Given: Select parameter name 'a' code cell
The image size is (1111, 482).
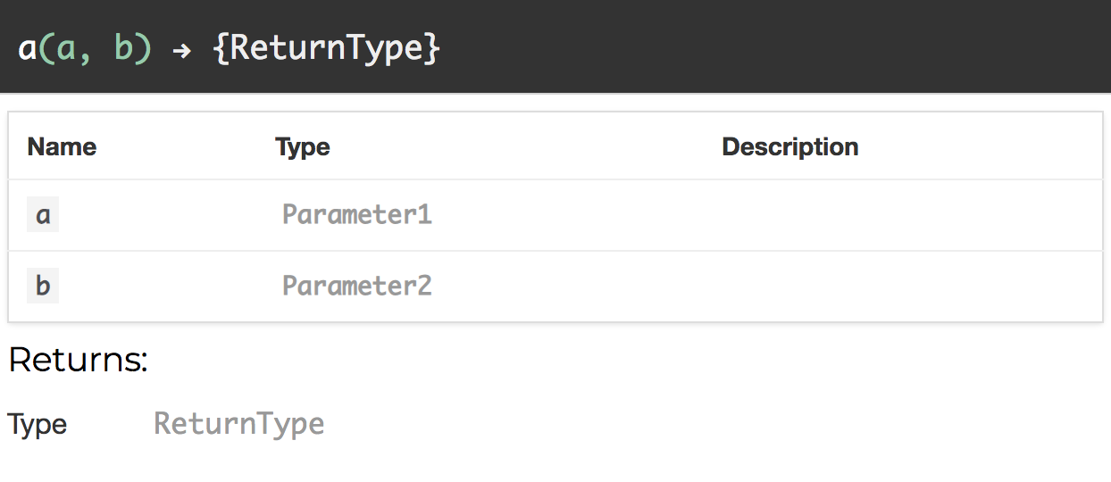Looking at the screenshot, I should [x=43, y=215].
